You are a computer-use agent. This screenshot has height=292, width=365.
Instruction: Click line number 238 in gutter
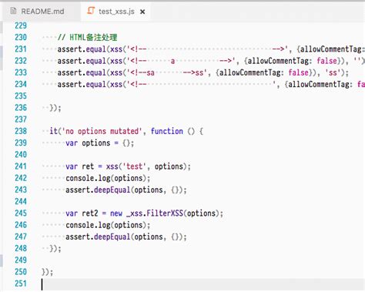point(21,131)
